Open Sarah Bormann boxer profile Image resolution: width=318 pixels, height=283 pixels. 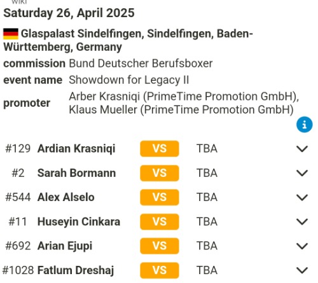pos(76,173)
